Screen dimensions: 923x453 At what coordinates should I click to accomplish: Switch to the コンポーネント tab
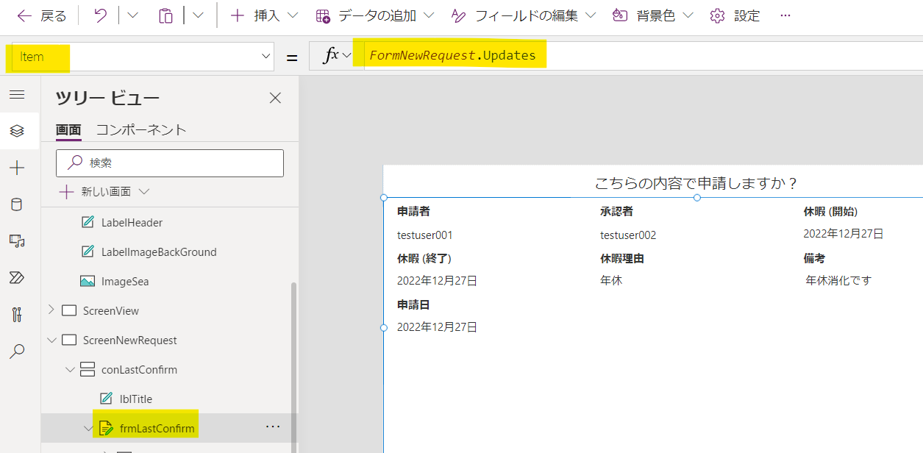tap(141, 130)
